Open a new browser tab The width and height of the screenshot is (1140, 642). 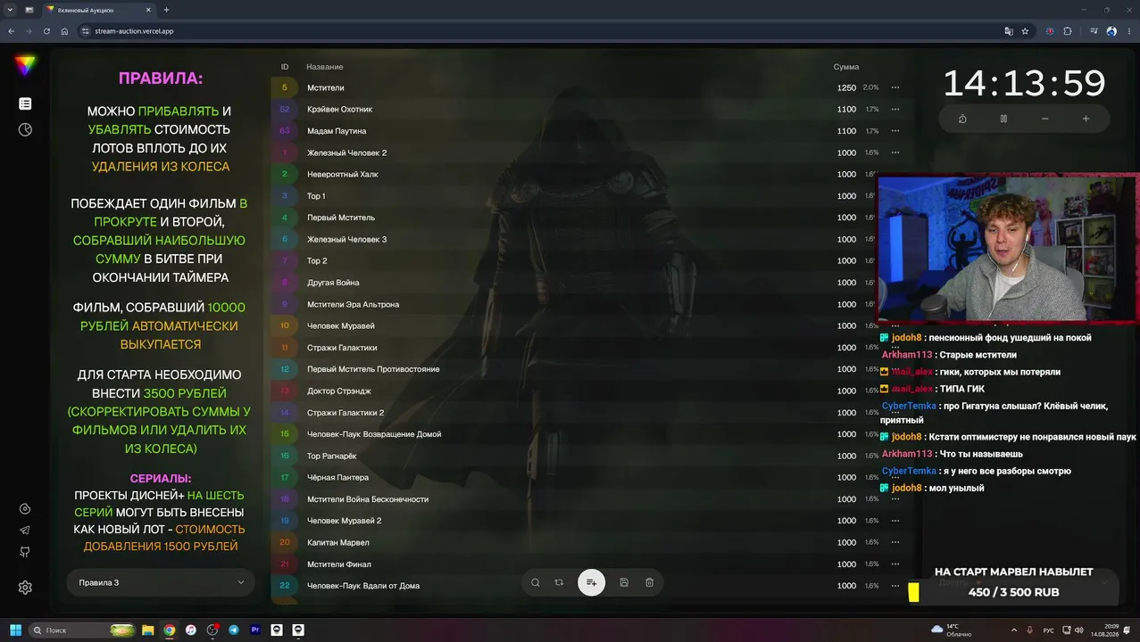click(x=166, y=10)
